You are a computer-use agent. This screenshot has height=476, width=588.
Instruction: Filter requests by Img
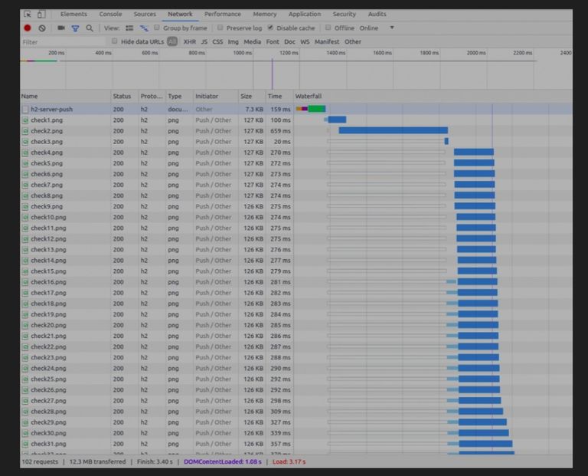pyautogui.click(x=234, y=42)
